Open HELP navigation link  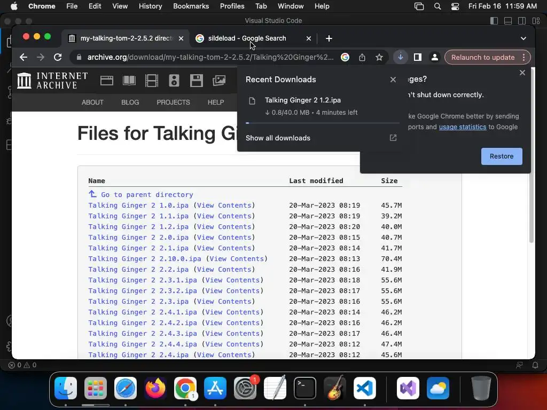[216, 102]
